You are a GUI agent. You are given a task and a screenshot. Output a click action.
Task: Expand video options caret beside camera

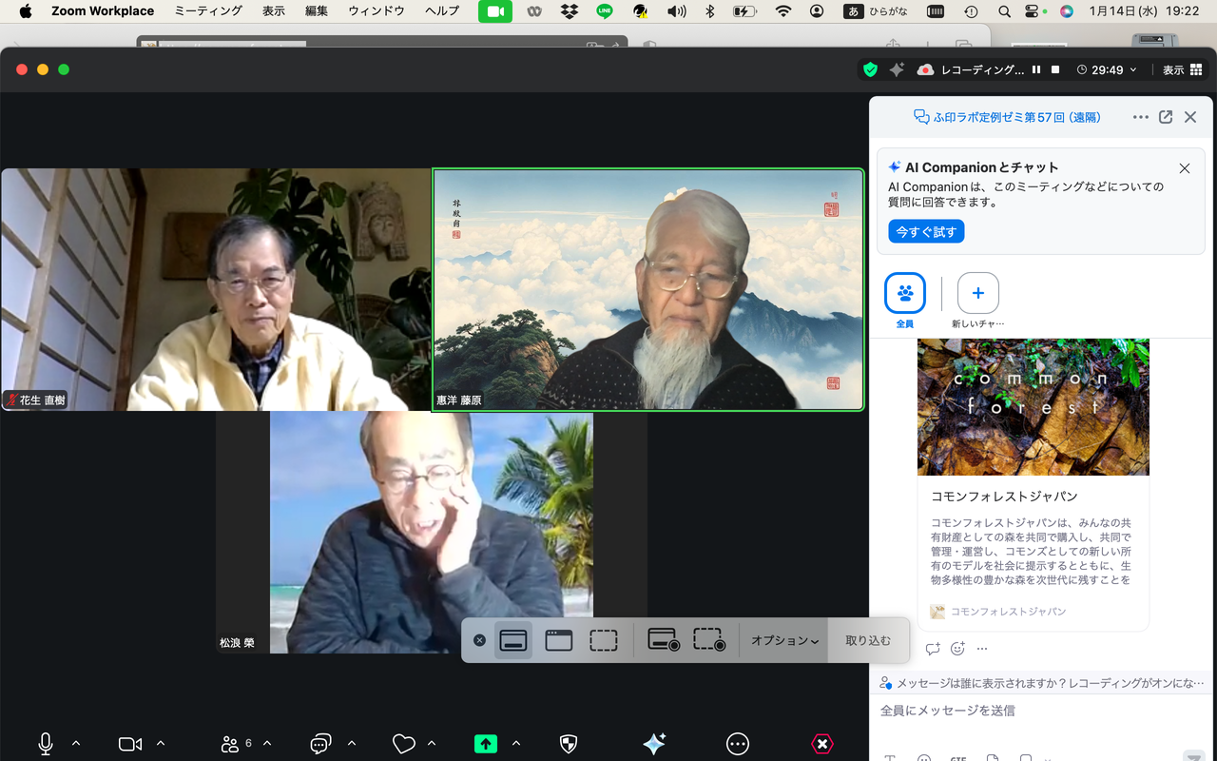pos(161,743)
